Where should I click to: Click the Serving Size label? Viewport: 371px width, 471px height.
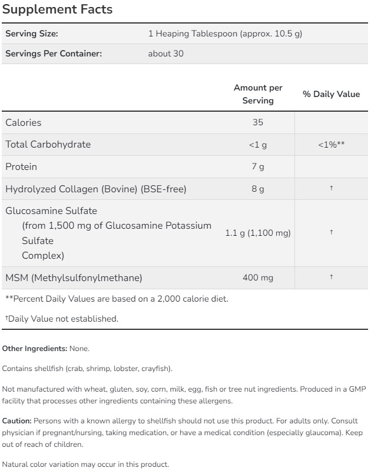[x=32, y=34]
